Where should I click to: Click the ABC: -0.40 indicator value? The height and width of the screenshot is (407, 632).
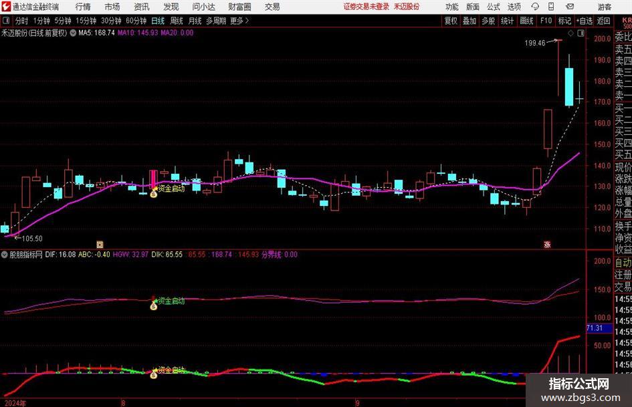94,255
